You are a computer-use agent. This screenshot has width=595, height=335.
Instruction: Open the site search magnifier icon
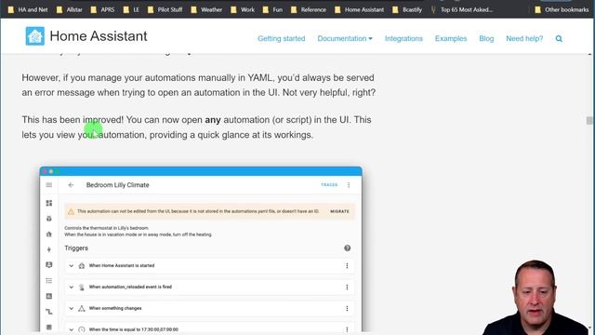[x=559, y=39]
